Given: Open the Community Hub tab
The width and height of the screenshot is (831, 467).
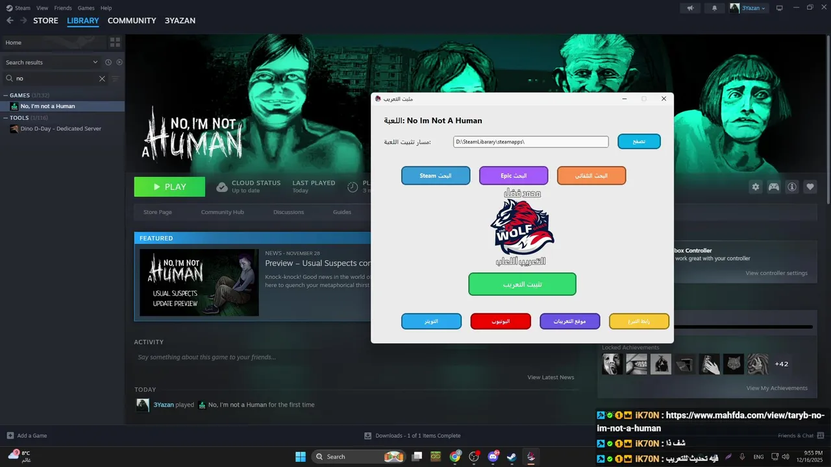Looking at the screenshot, I should (x=222, y=212).
